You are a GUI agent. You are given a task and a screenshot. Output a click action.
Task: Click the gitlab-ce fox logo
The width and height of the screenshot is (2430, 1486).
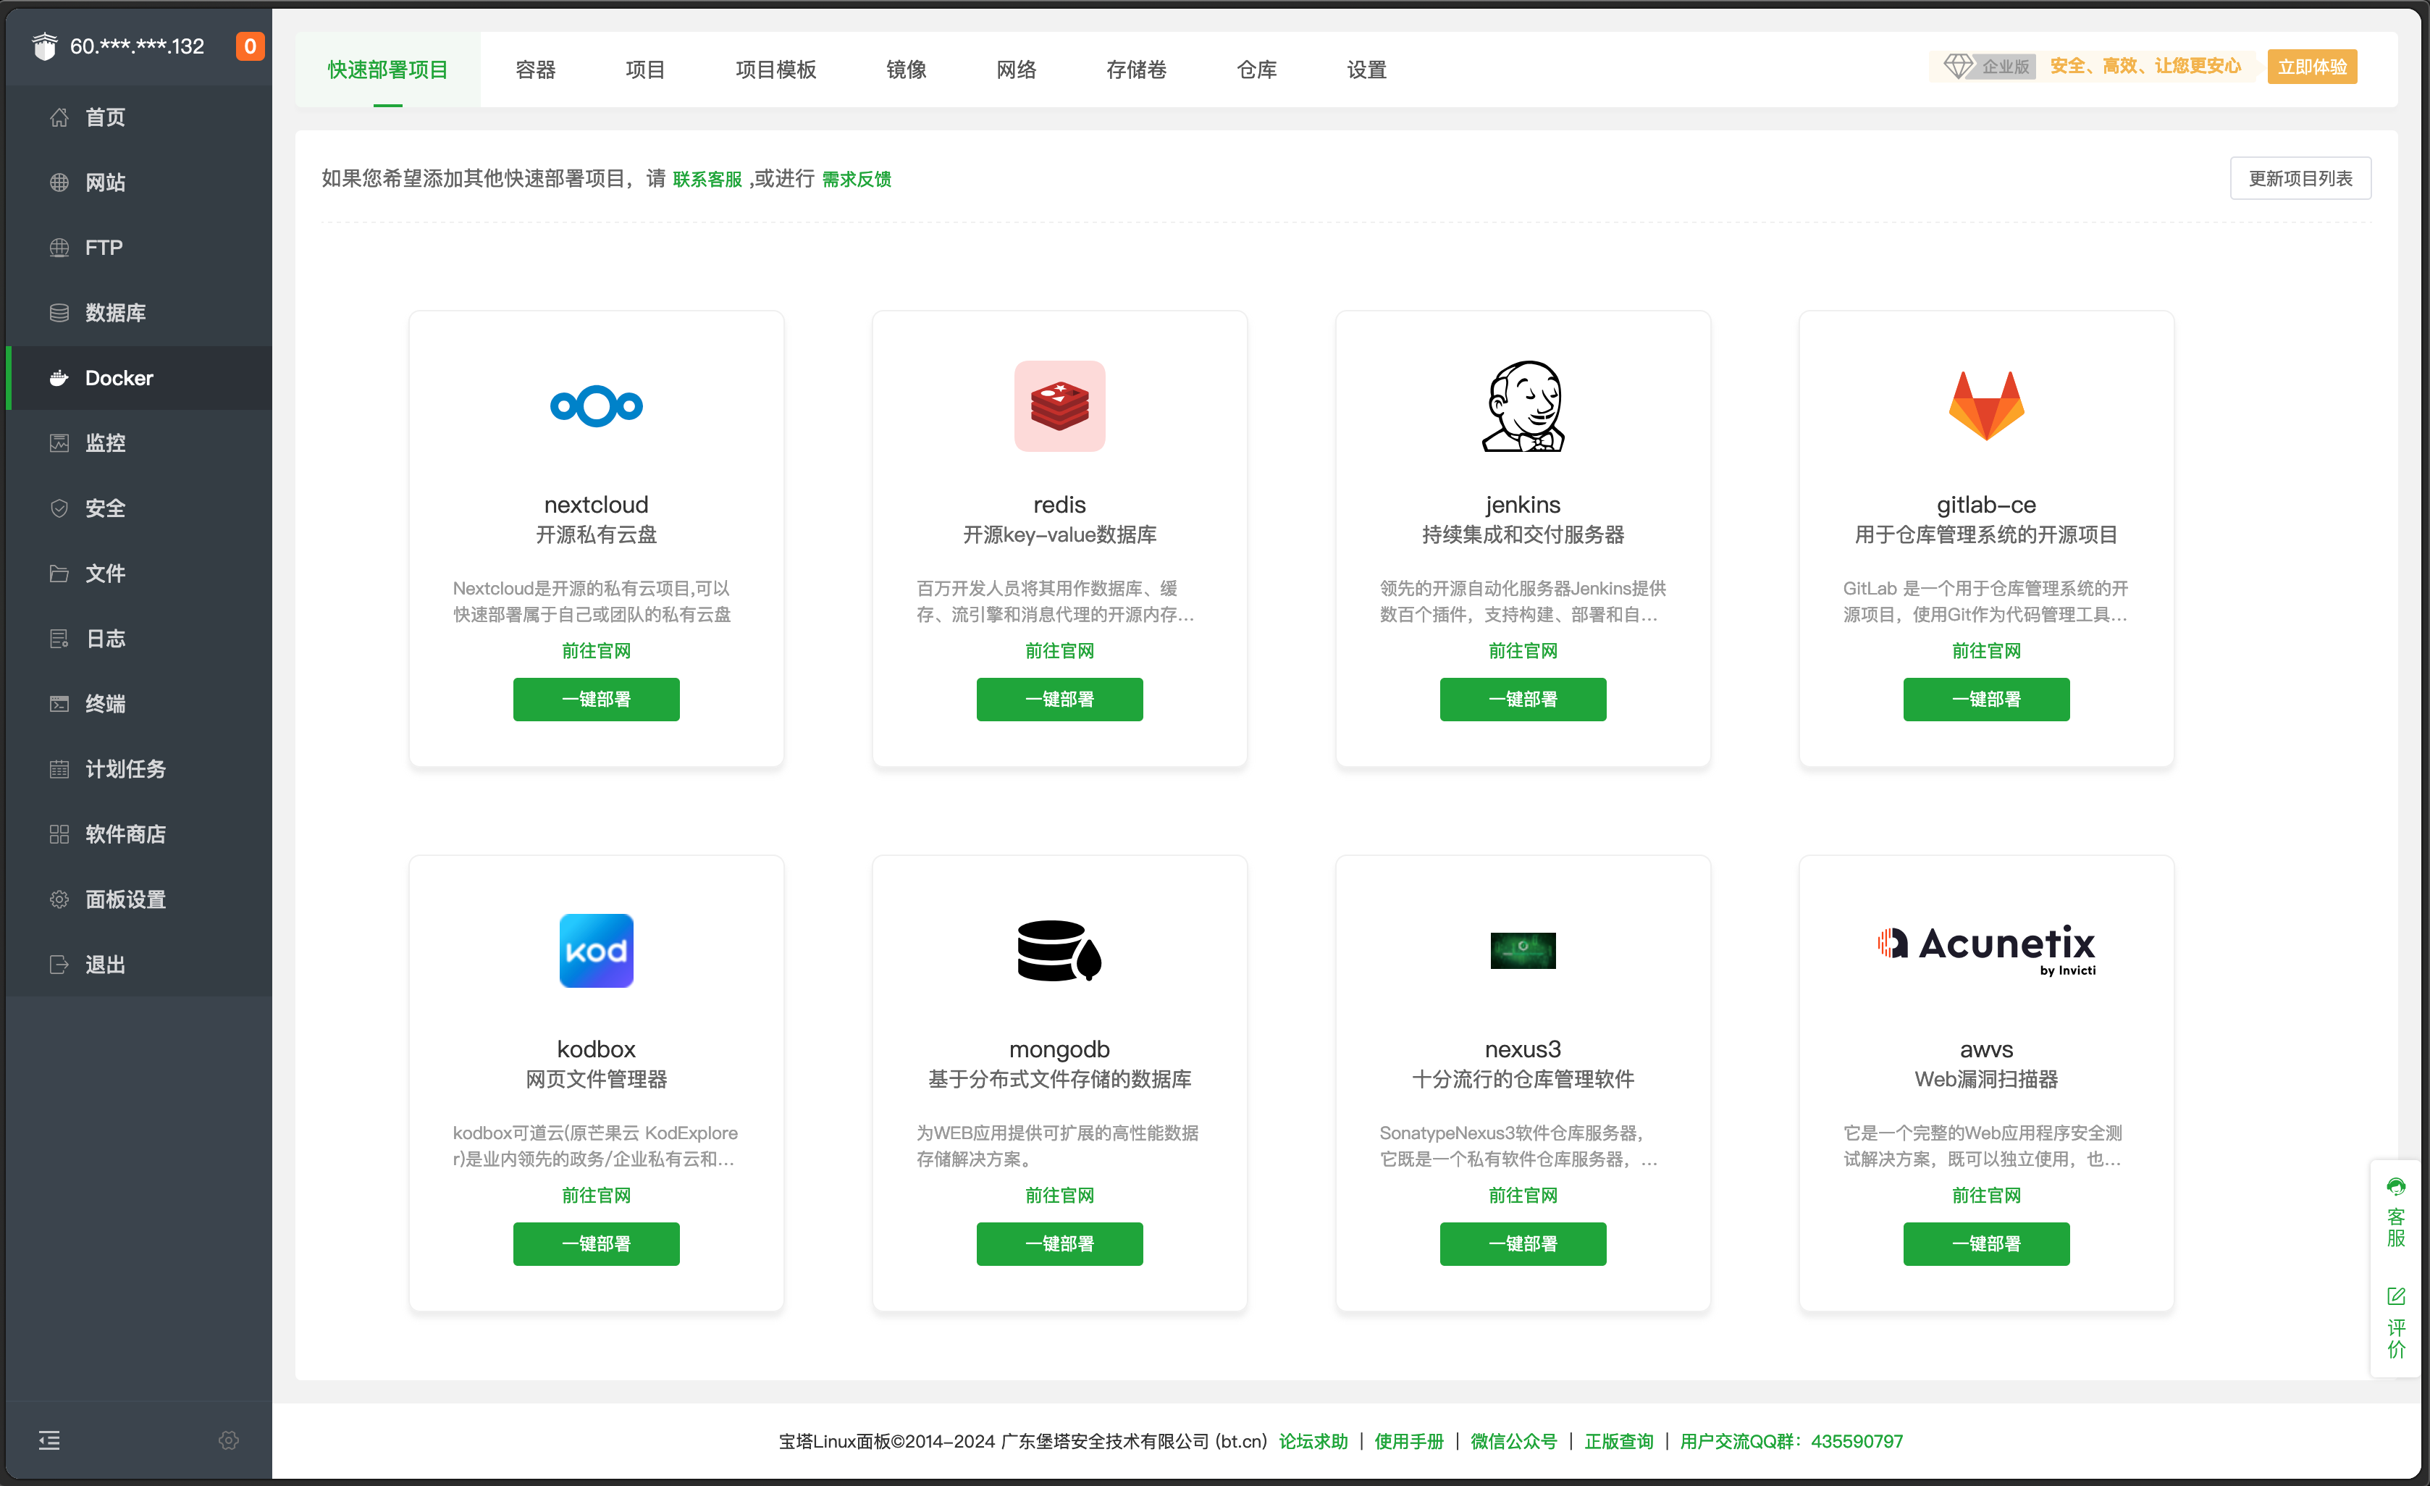tap(1986, 406)
